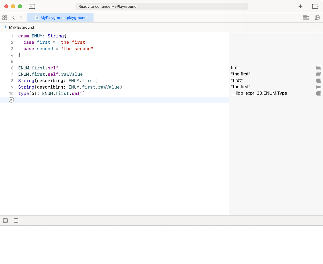
Task: Open the related items grid icon
Action: tap(5, 18)
